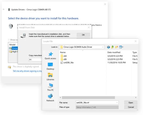Close the Locate File dialog

click(136, 41)
